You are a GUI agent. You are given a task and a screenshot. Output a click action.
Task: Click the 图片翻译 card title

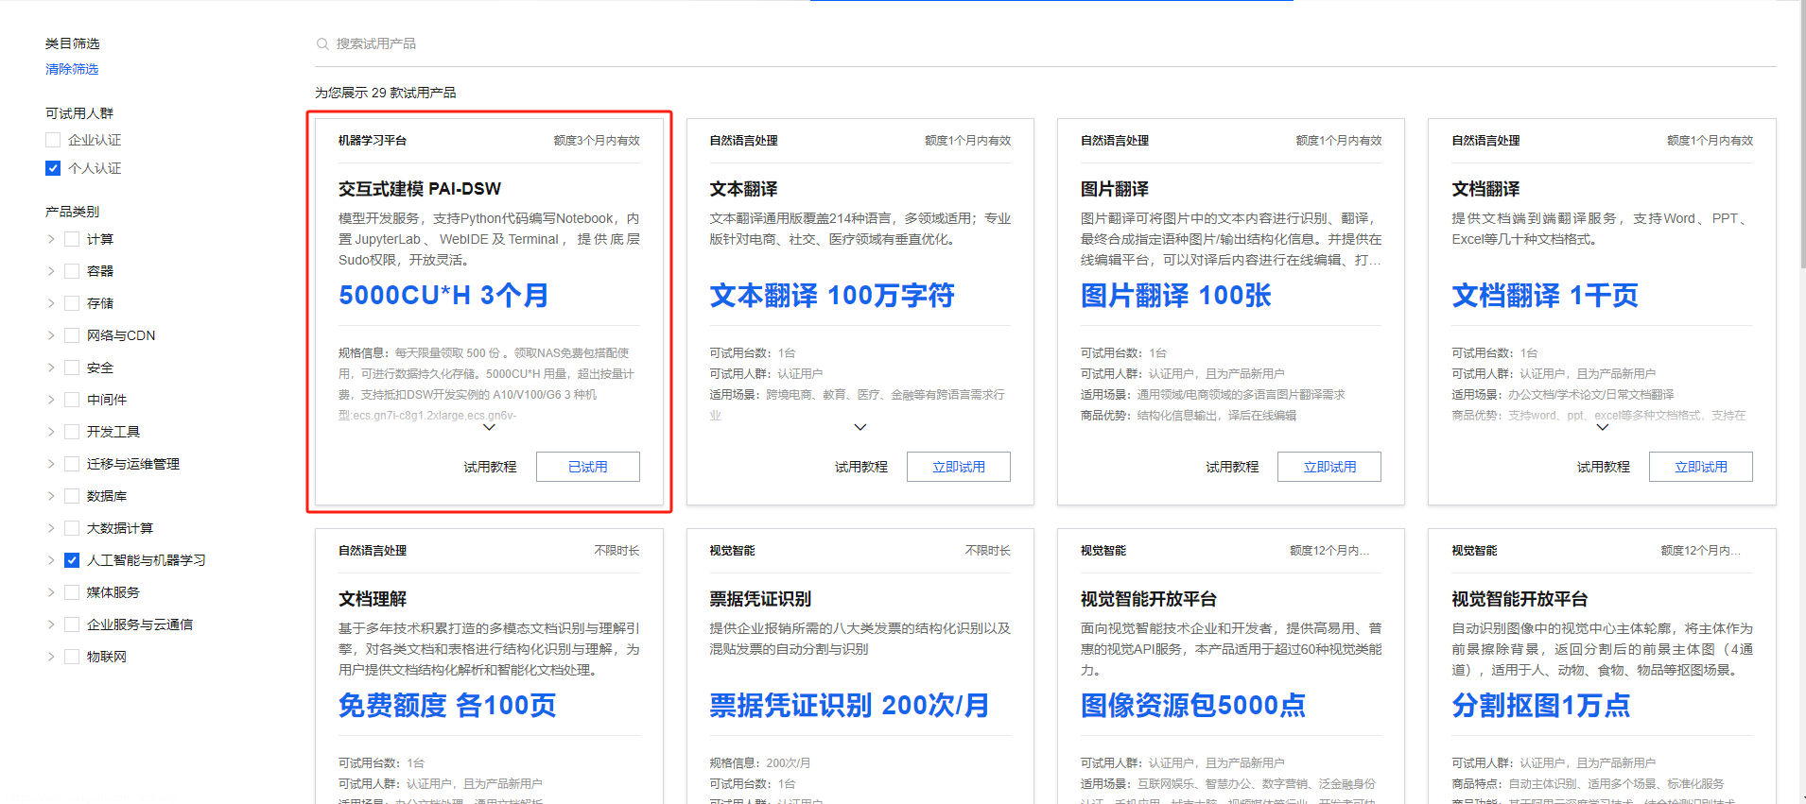1115,189
